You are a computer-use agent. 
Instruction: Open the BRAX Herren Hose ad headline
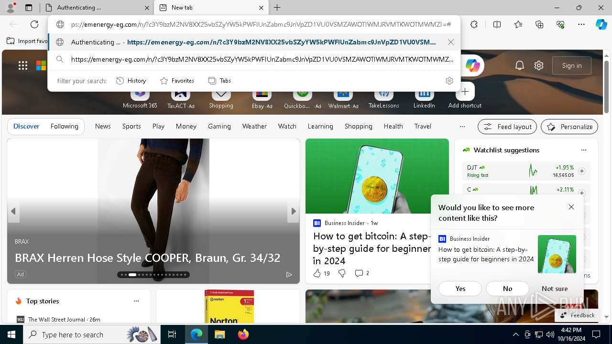click(147, 258)
